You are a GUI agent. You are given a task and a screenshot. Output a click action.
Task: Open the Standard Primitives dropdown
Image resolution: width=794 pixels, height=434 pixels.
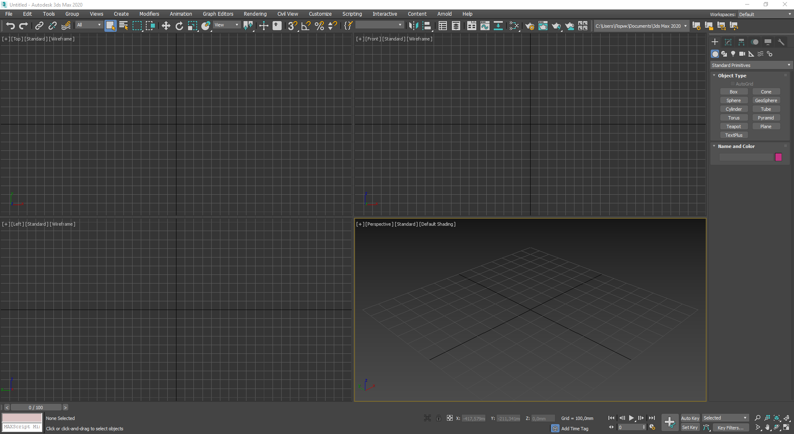(751, 65)
